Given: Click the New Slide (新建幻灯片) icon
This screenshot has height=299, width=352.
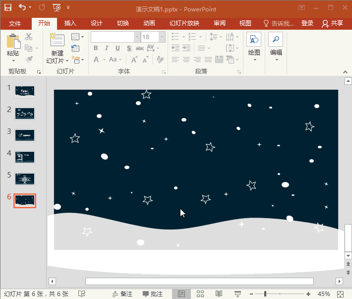Looking at the screenshot, I should click(57, 41).
